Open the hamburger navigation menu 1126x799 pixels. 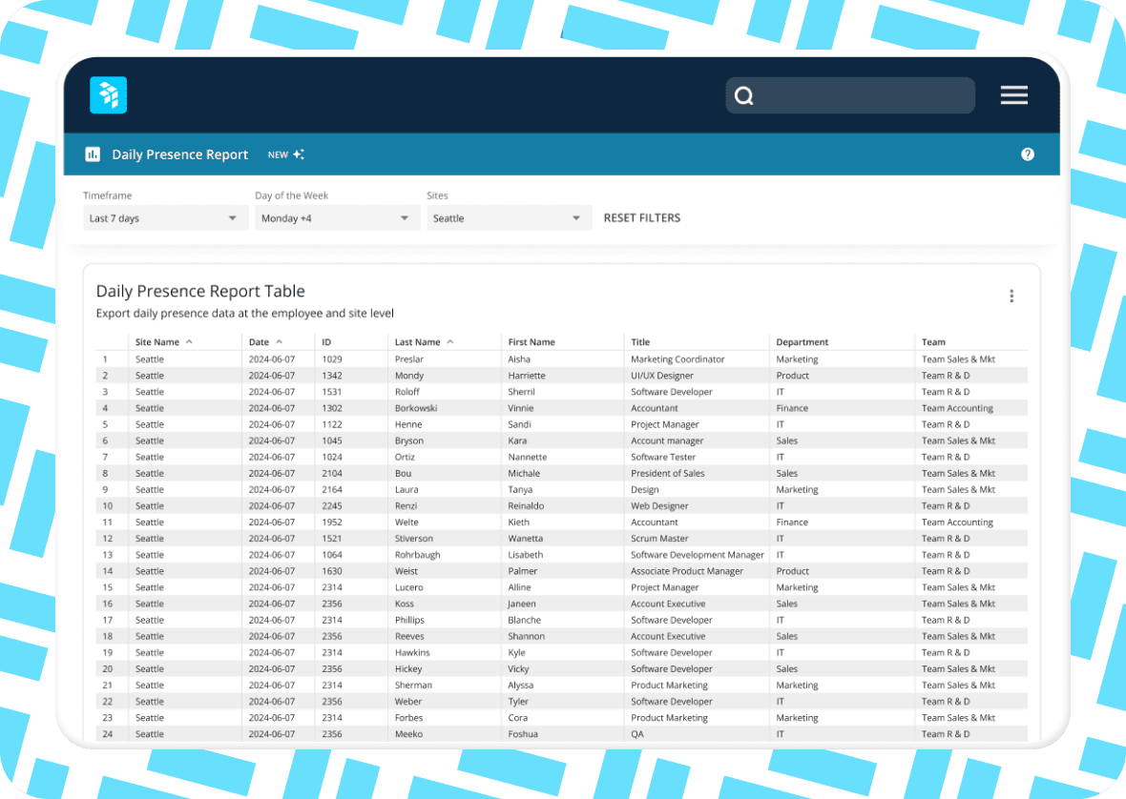click(x=1013, y=95)
